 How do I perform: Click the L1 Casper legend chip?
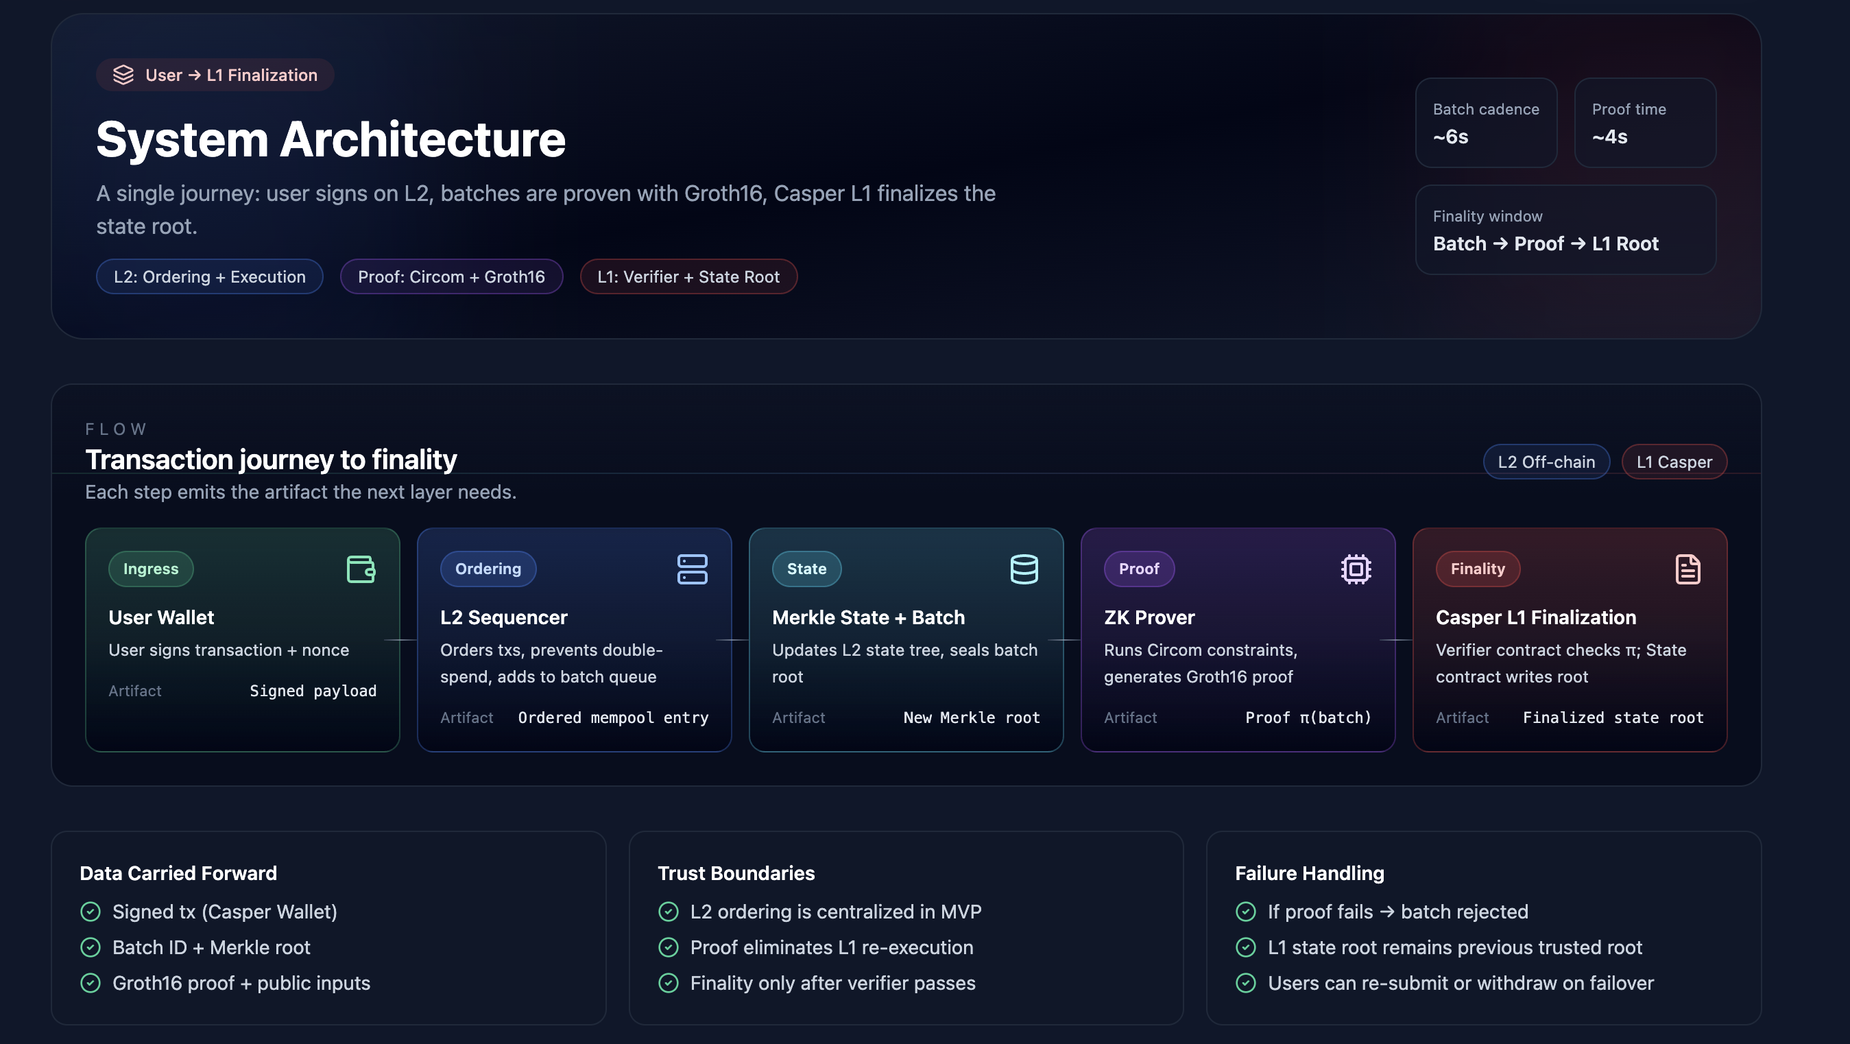click(x=1674, y=462)
